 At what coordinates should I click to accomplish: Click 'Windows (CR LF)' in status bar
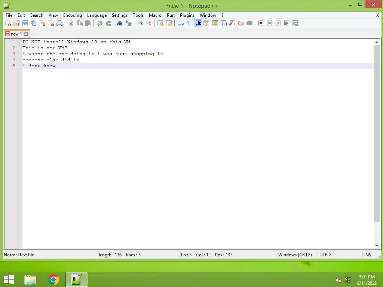point(295,255)
